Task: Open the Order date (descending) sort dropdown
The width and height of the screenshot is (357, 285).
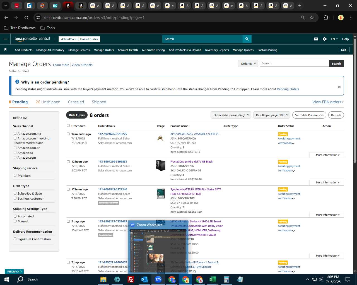Action: pos(231,115)
